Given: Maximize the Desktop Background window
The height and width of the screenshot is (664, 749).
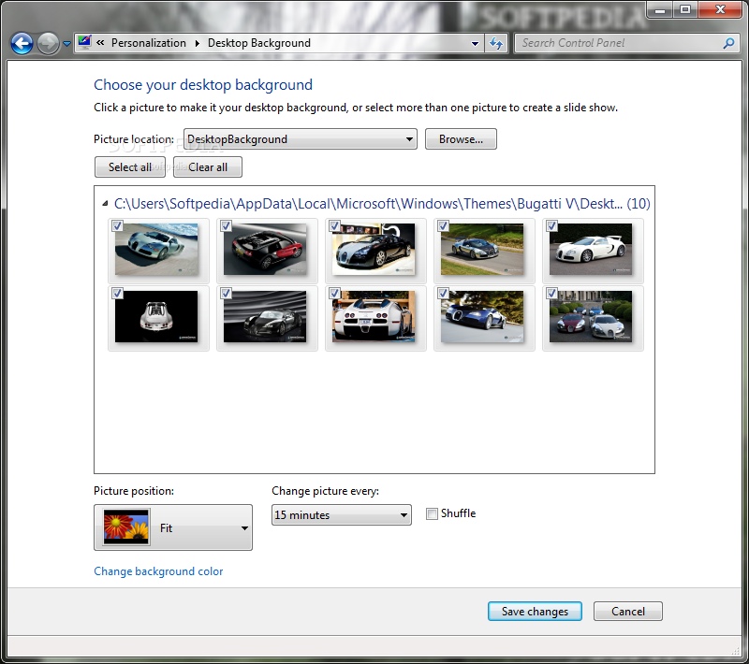Looking at the screenshot, I should (685, 9).
